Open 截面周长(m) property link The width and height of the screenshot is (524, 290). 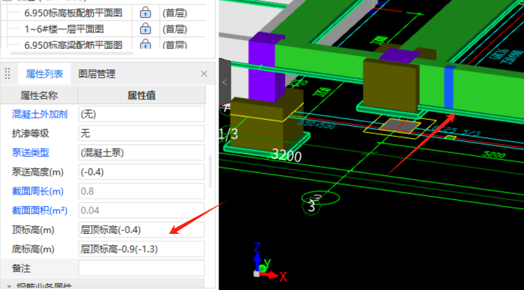38,191
